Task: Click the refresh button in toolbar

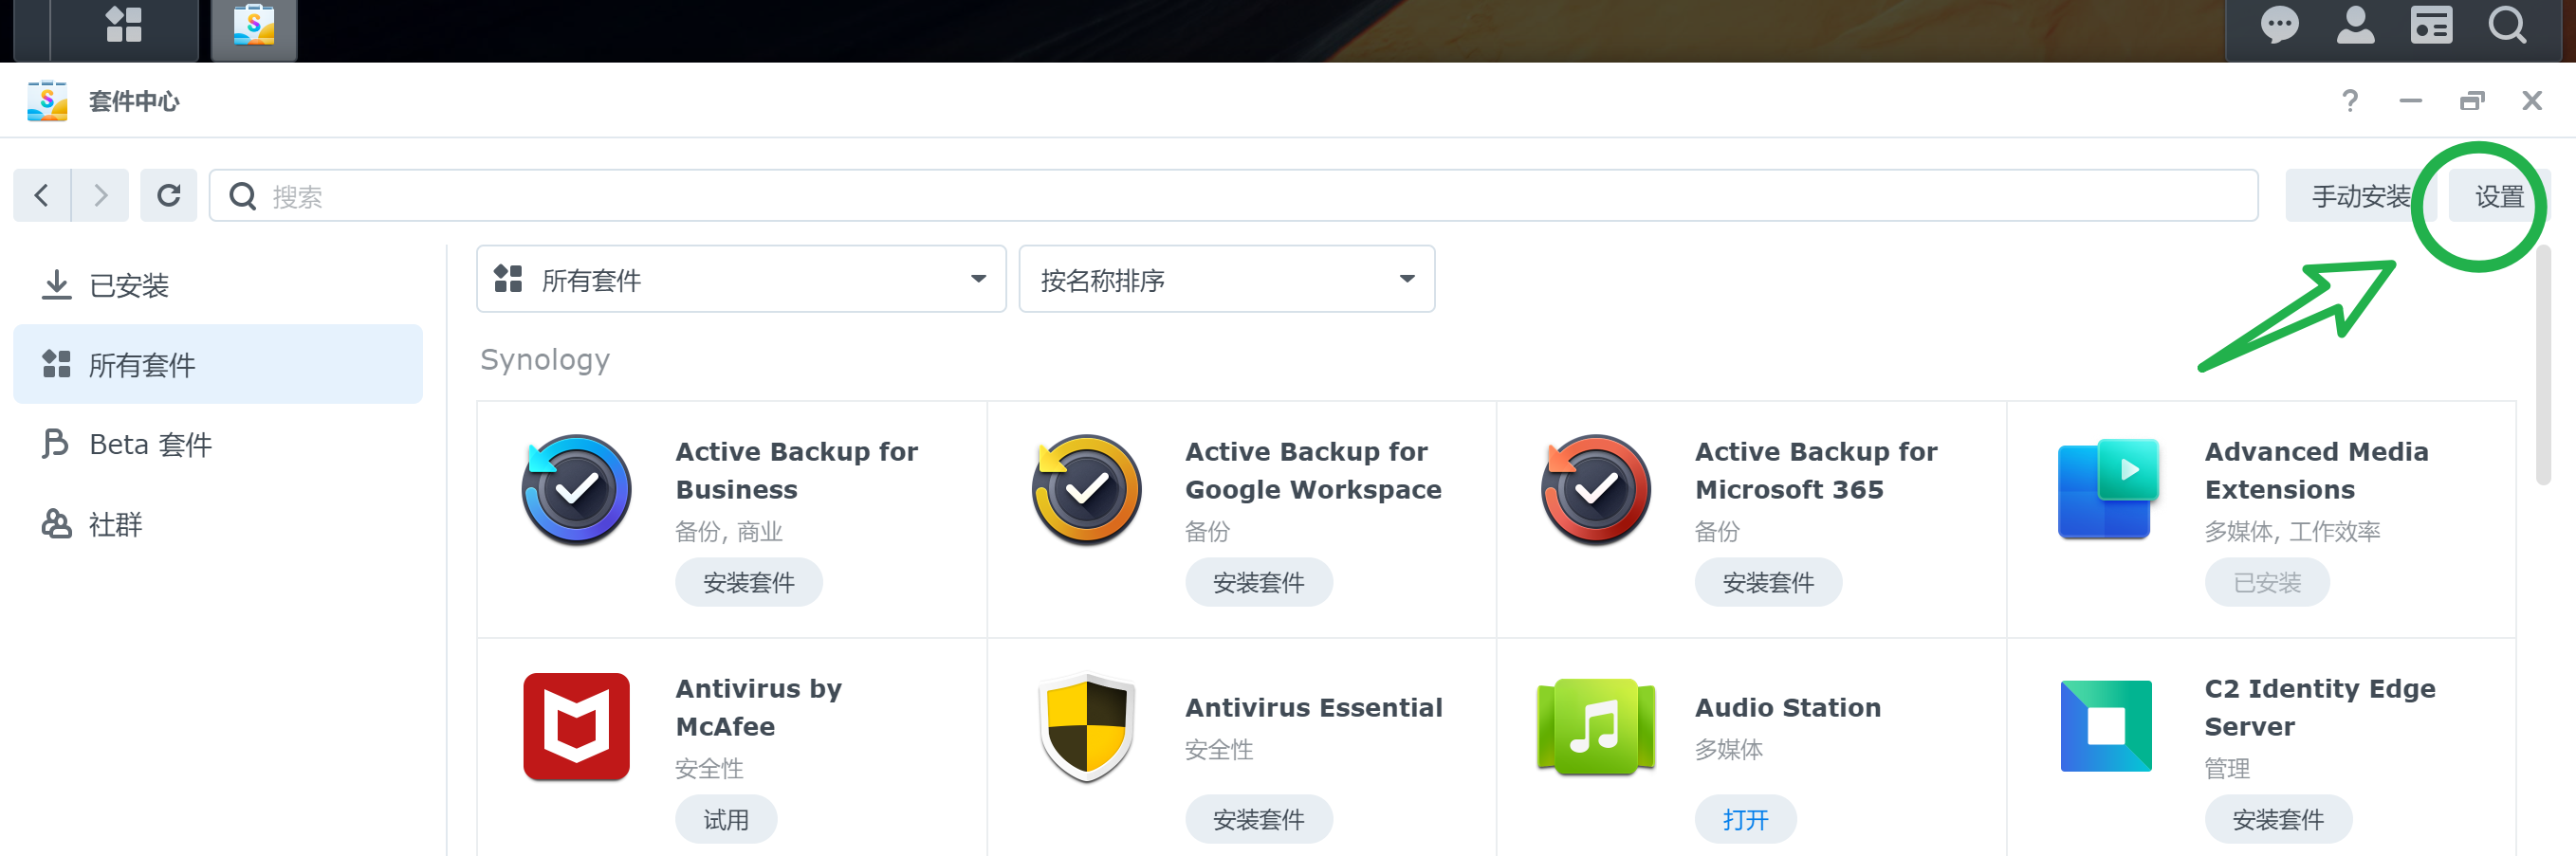Action: pyautogui.click(x=168, y=195)
